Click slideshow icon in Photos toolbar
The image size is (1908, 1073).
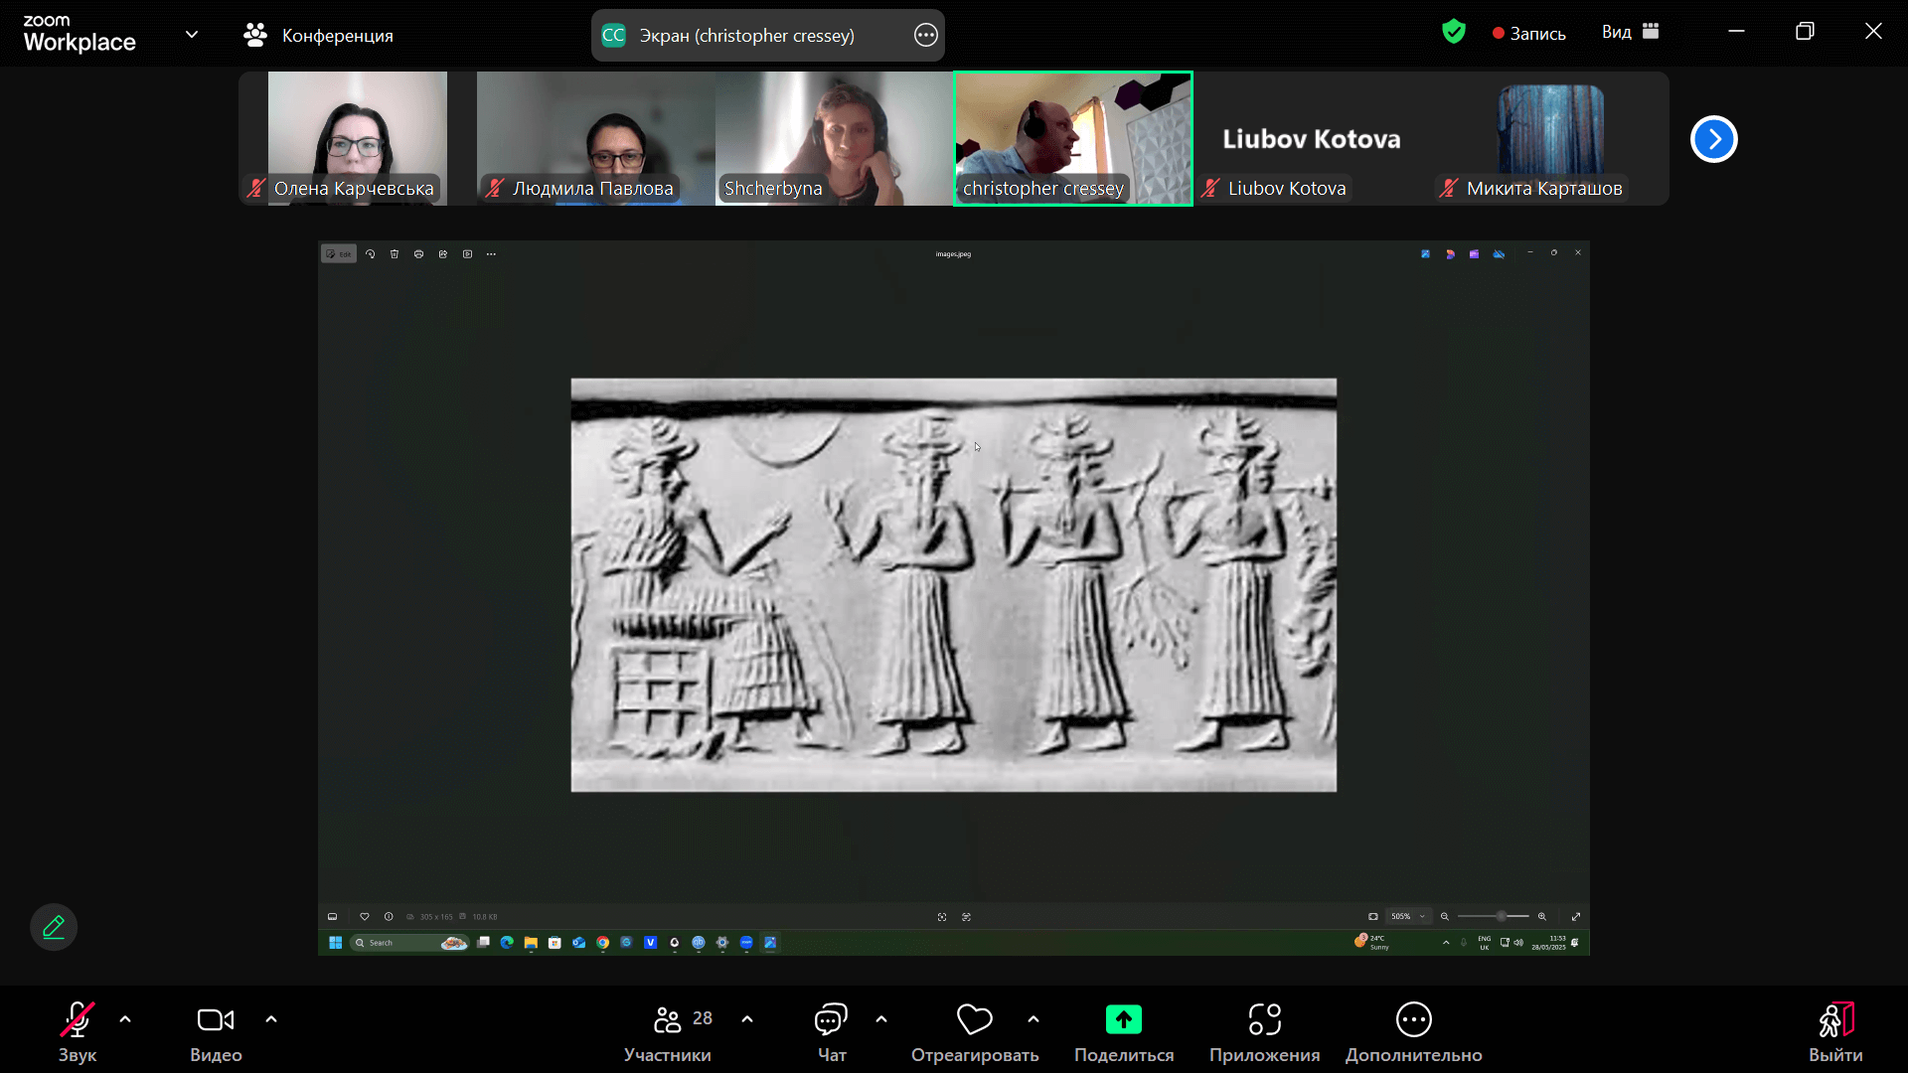pyautogui.click(x=467, y=254)
